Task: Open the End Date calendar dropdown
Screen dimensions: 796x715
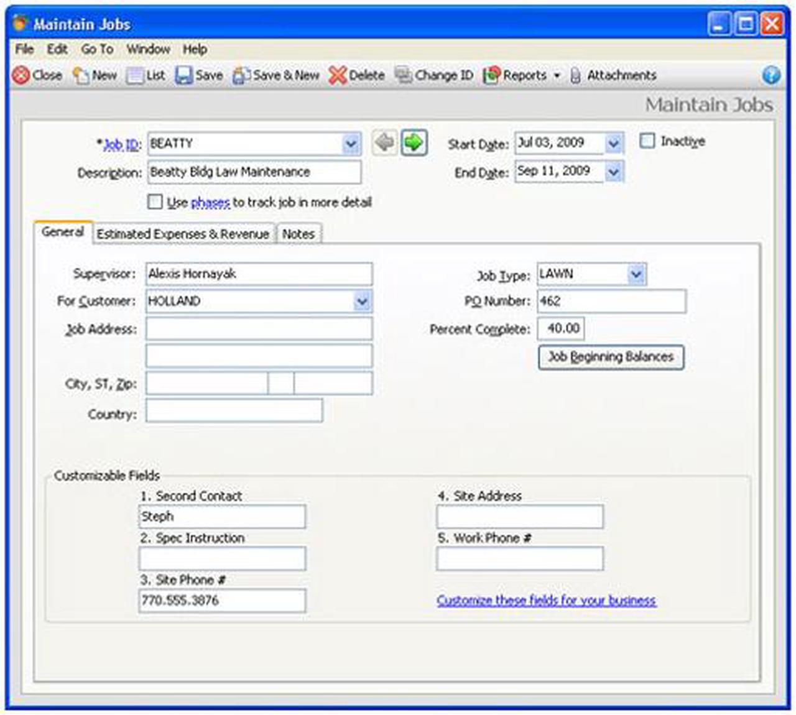Action: 613,171
